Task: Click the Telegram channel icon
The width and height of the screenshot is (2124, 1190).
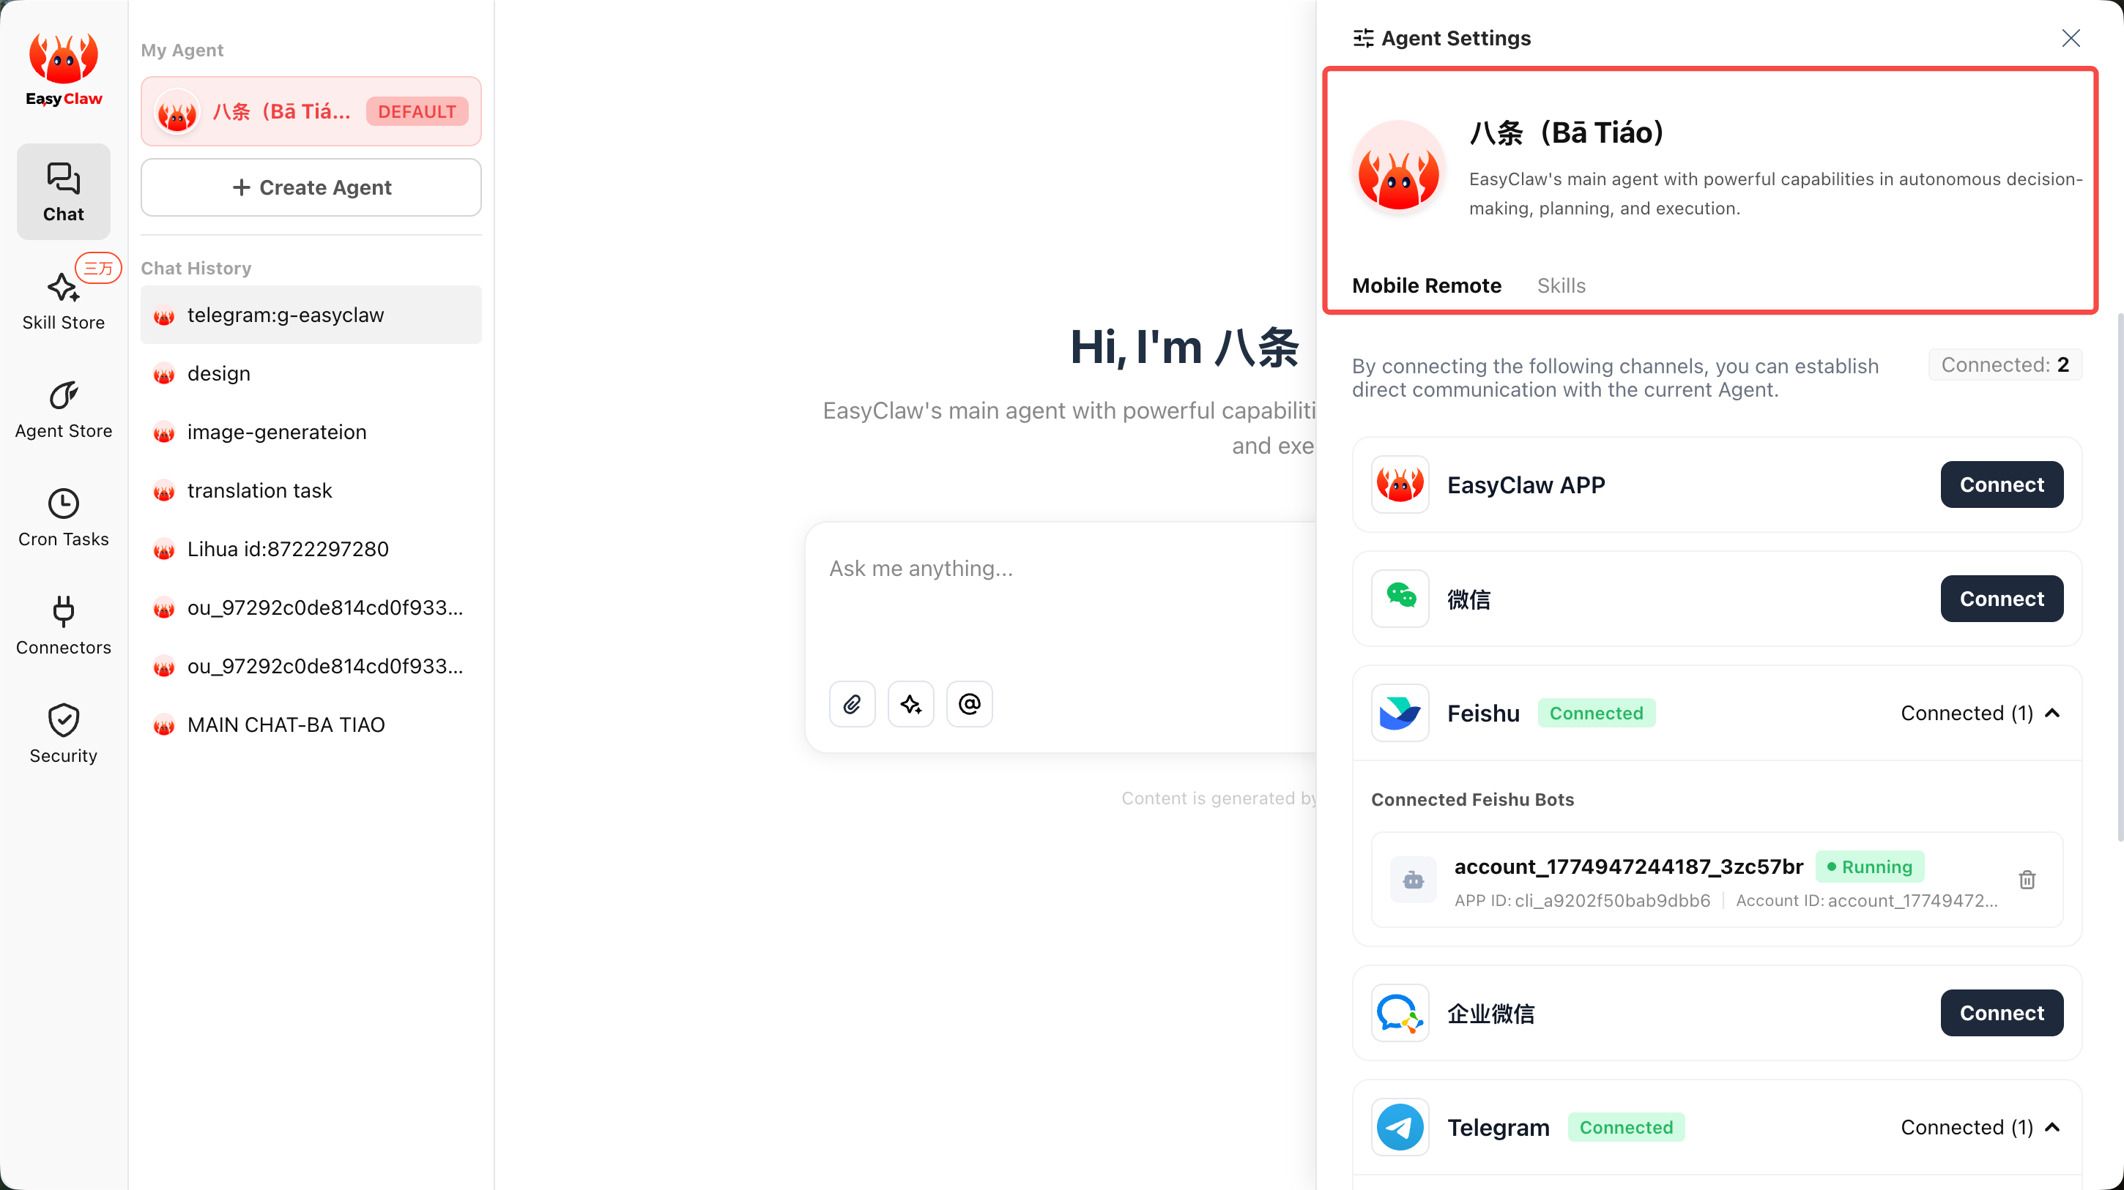Action: (1400, 1126)
